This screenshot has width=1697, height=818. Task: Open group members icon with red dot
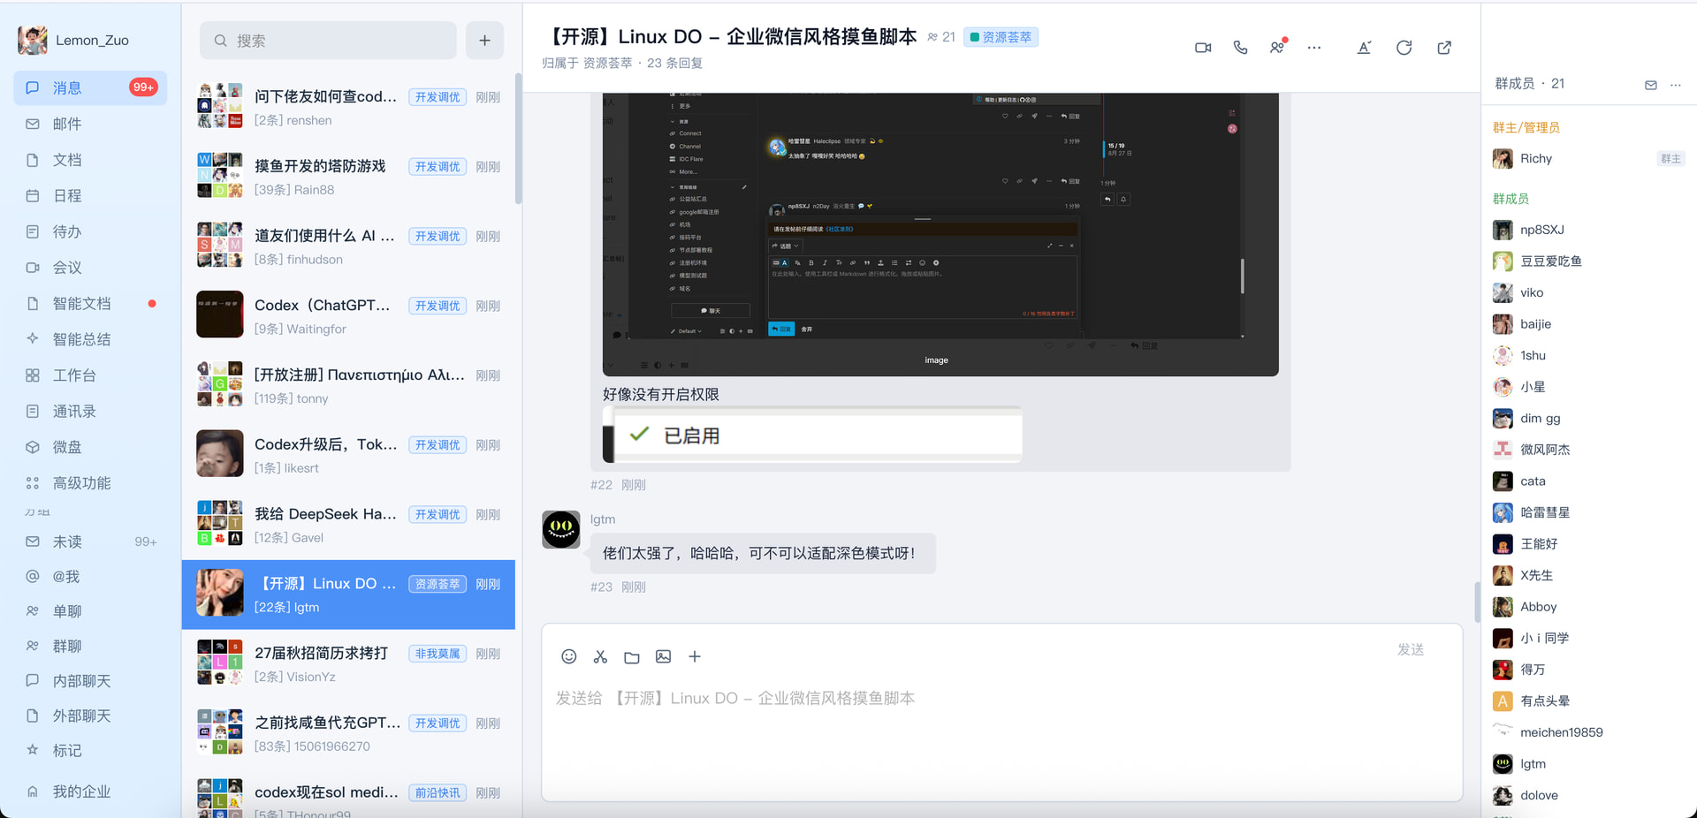click(x=1277, y=47)
